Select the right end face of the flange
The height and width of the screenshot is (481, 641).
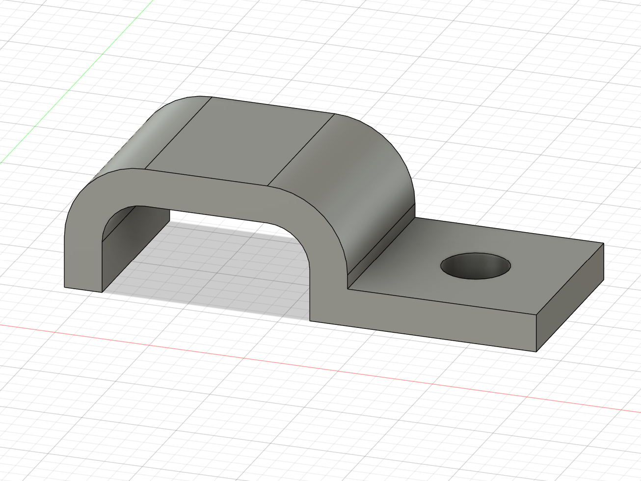(570, 297)
